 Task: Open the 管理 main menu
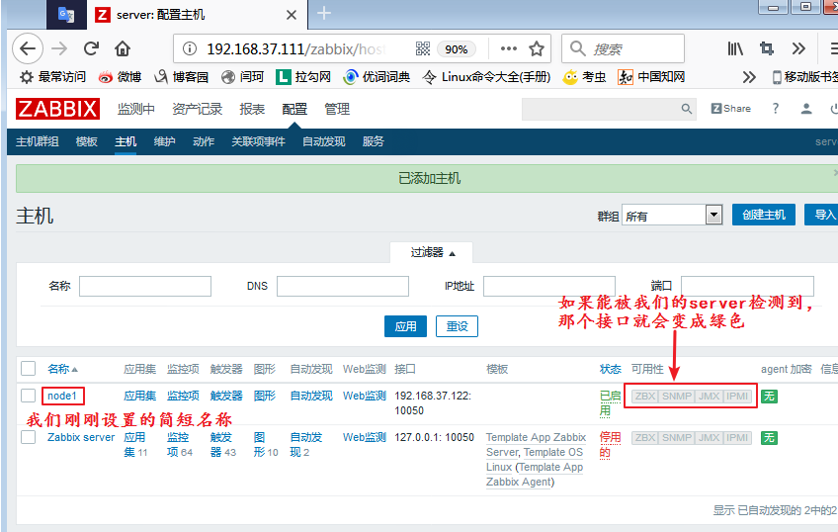point(337,109)
